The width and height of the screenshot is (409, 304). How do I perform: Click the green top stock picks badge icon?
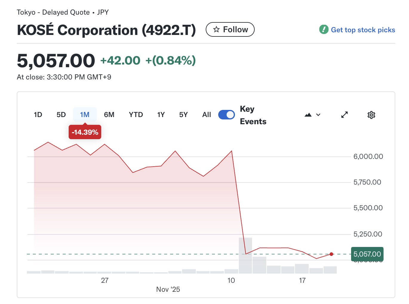coord(324,30)
